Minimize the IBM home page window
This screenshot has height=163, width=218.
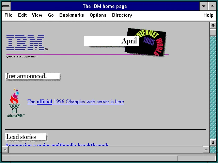[204, 6]
